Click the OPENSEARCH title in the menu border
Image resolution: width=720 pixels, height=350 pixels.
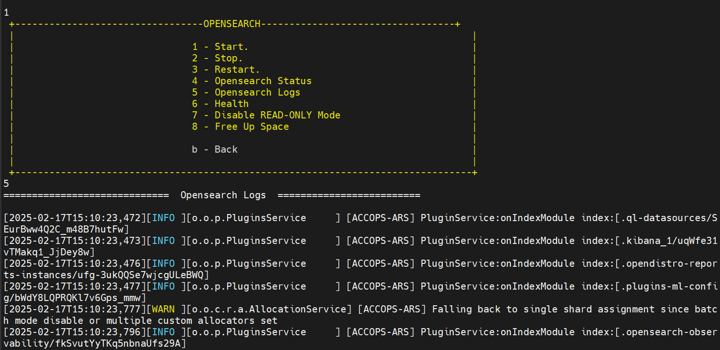coord(232,24)
